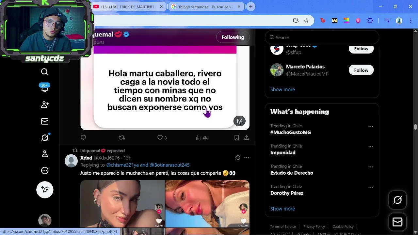Open the follow-people icon in X sidebar
Viewport: 418px width, 235px height.
pyautogui.click(x=45, y=104)
